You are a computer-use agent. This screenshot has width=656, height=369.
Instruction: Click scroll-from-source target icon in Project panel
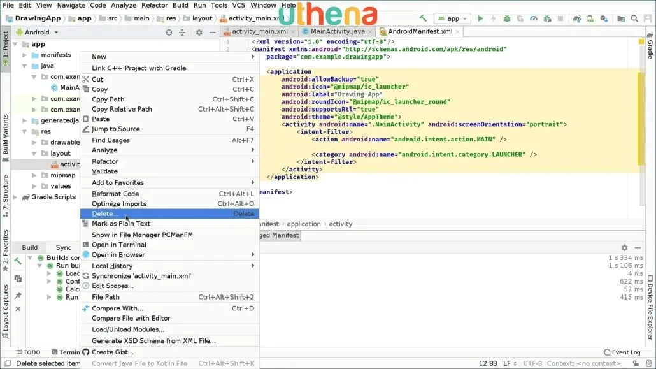(169, 33)
